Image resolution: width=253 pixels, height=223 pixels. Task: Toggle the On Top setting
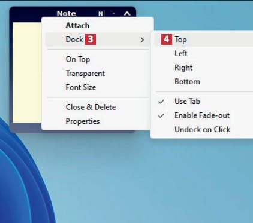[98, 59]
